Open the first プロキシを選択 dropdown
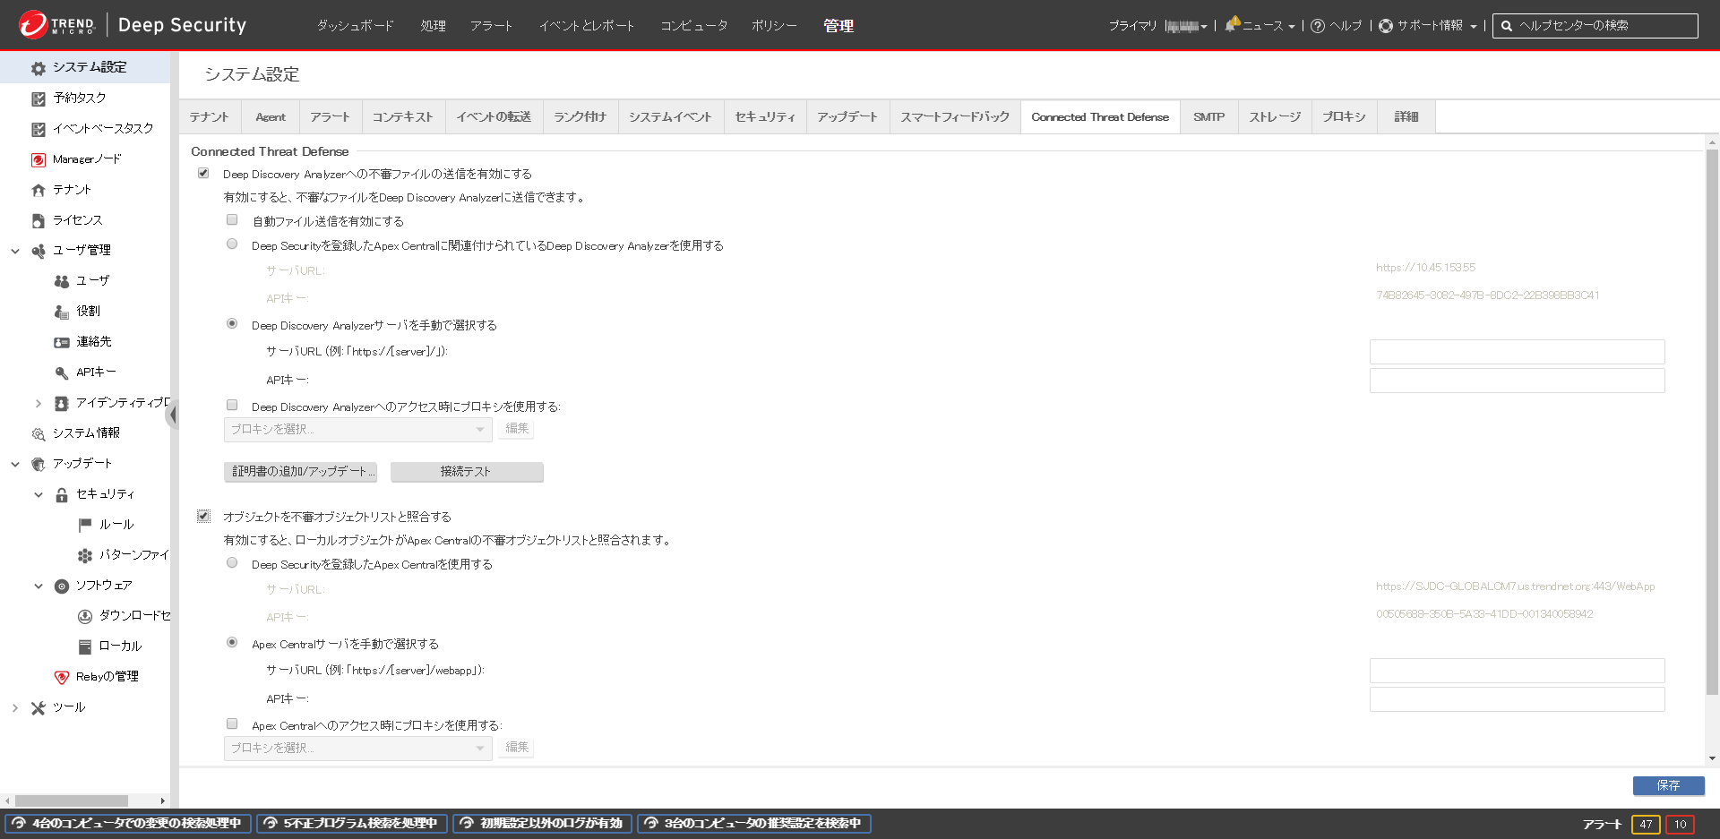 click(357, 430)
